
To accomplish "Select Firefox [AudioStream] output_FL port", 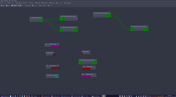I will [41, 20].
